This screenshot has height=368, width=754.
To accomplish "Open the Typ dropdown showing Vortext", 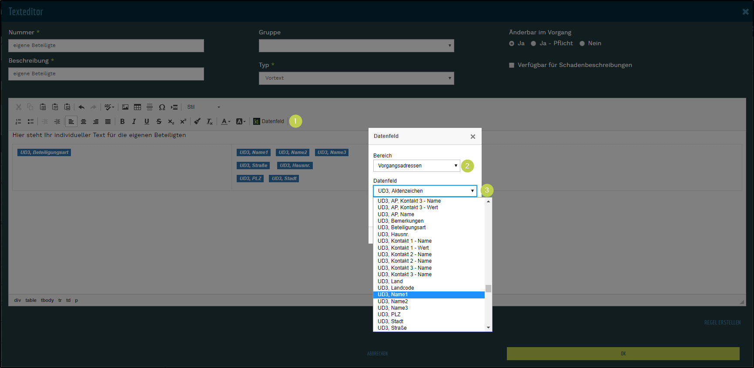I will click(356, 78).
